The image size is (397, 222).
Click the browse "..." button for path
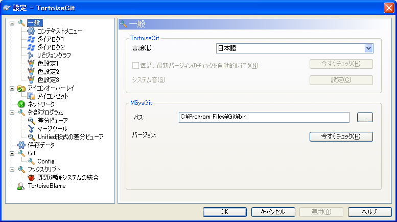365,117
